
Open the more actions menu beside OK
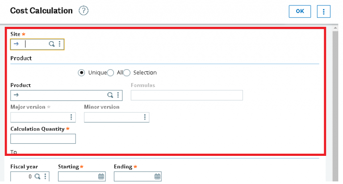click(x=323, y=11)
